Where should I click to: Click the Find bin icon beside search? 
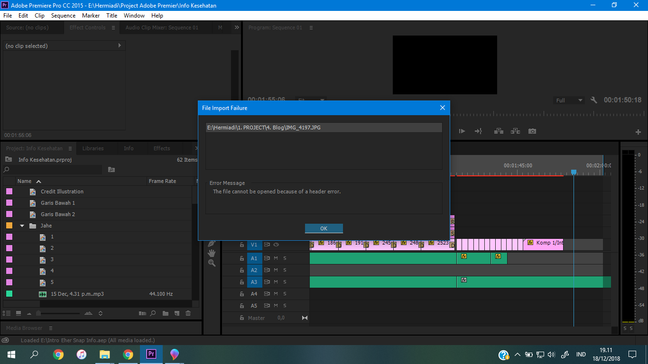pyautogui.click(x=111, y=169)
